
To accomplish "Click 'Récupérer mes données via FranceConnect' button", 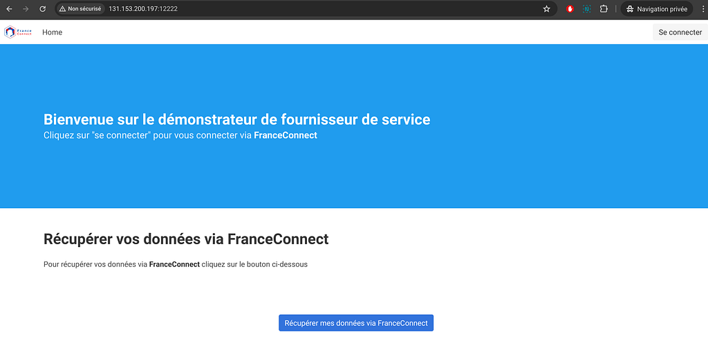I will click(356, 323).
